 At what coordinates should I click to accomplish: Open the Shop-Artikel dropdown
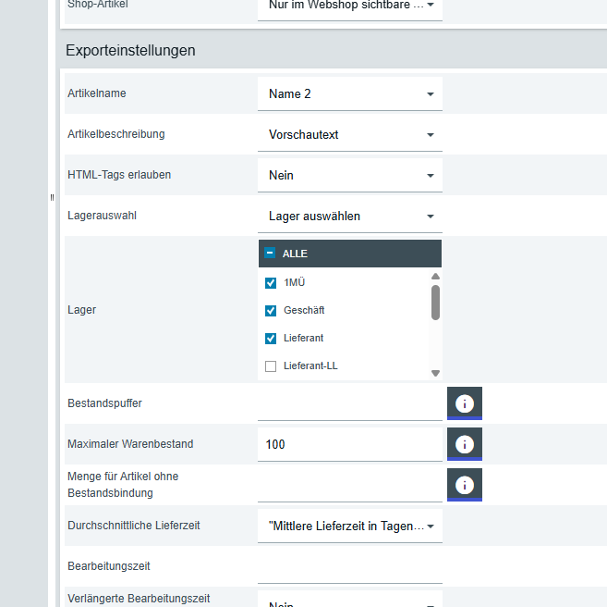(349, 6)
